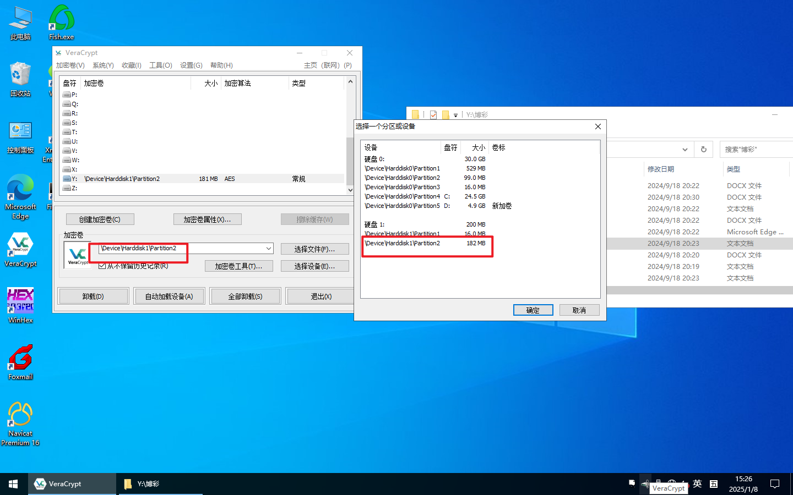Image resolution: width=793 pixels, height=495 pixels.
Task: Open the 设置(G) menu
Action: 191,65
